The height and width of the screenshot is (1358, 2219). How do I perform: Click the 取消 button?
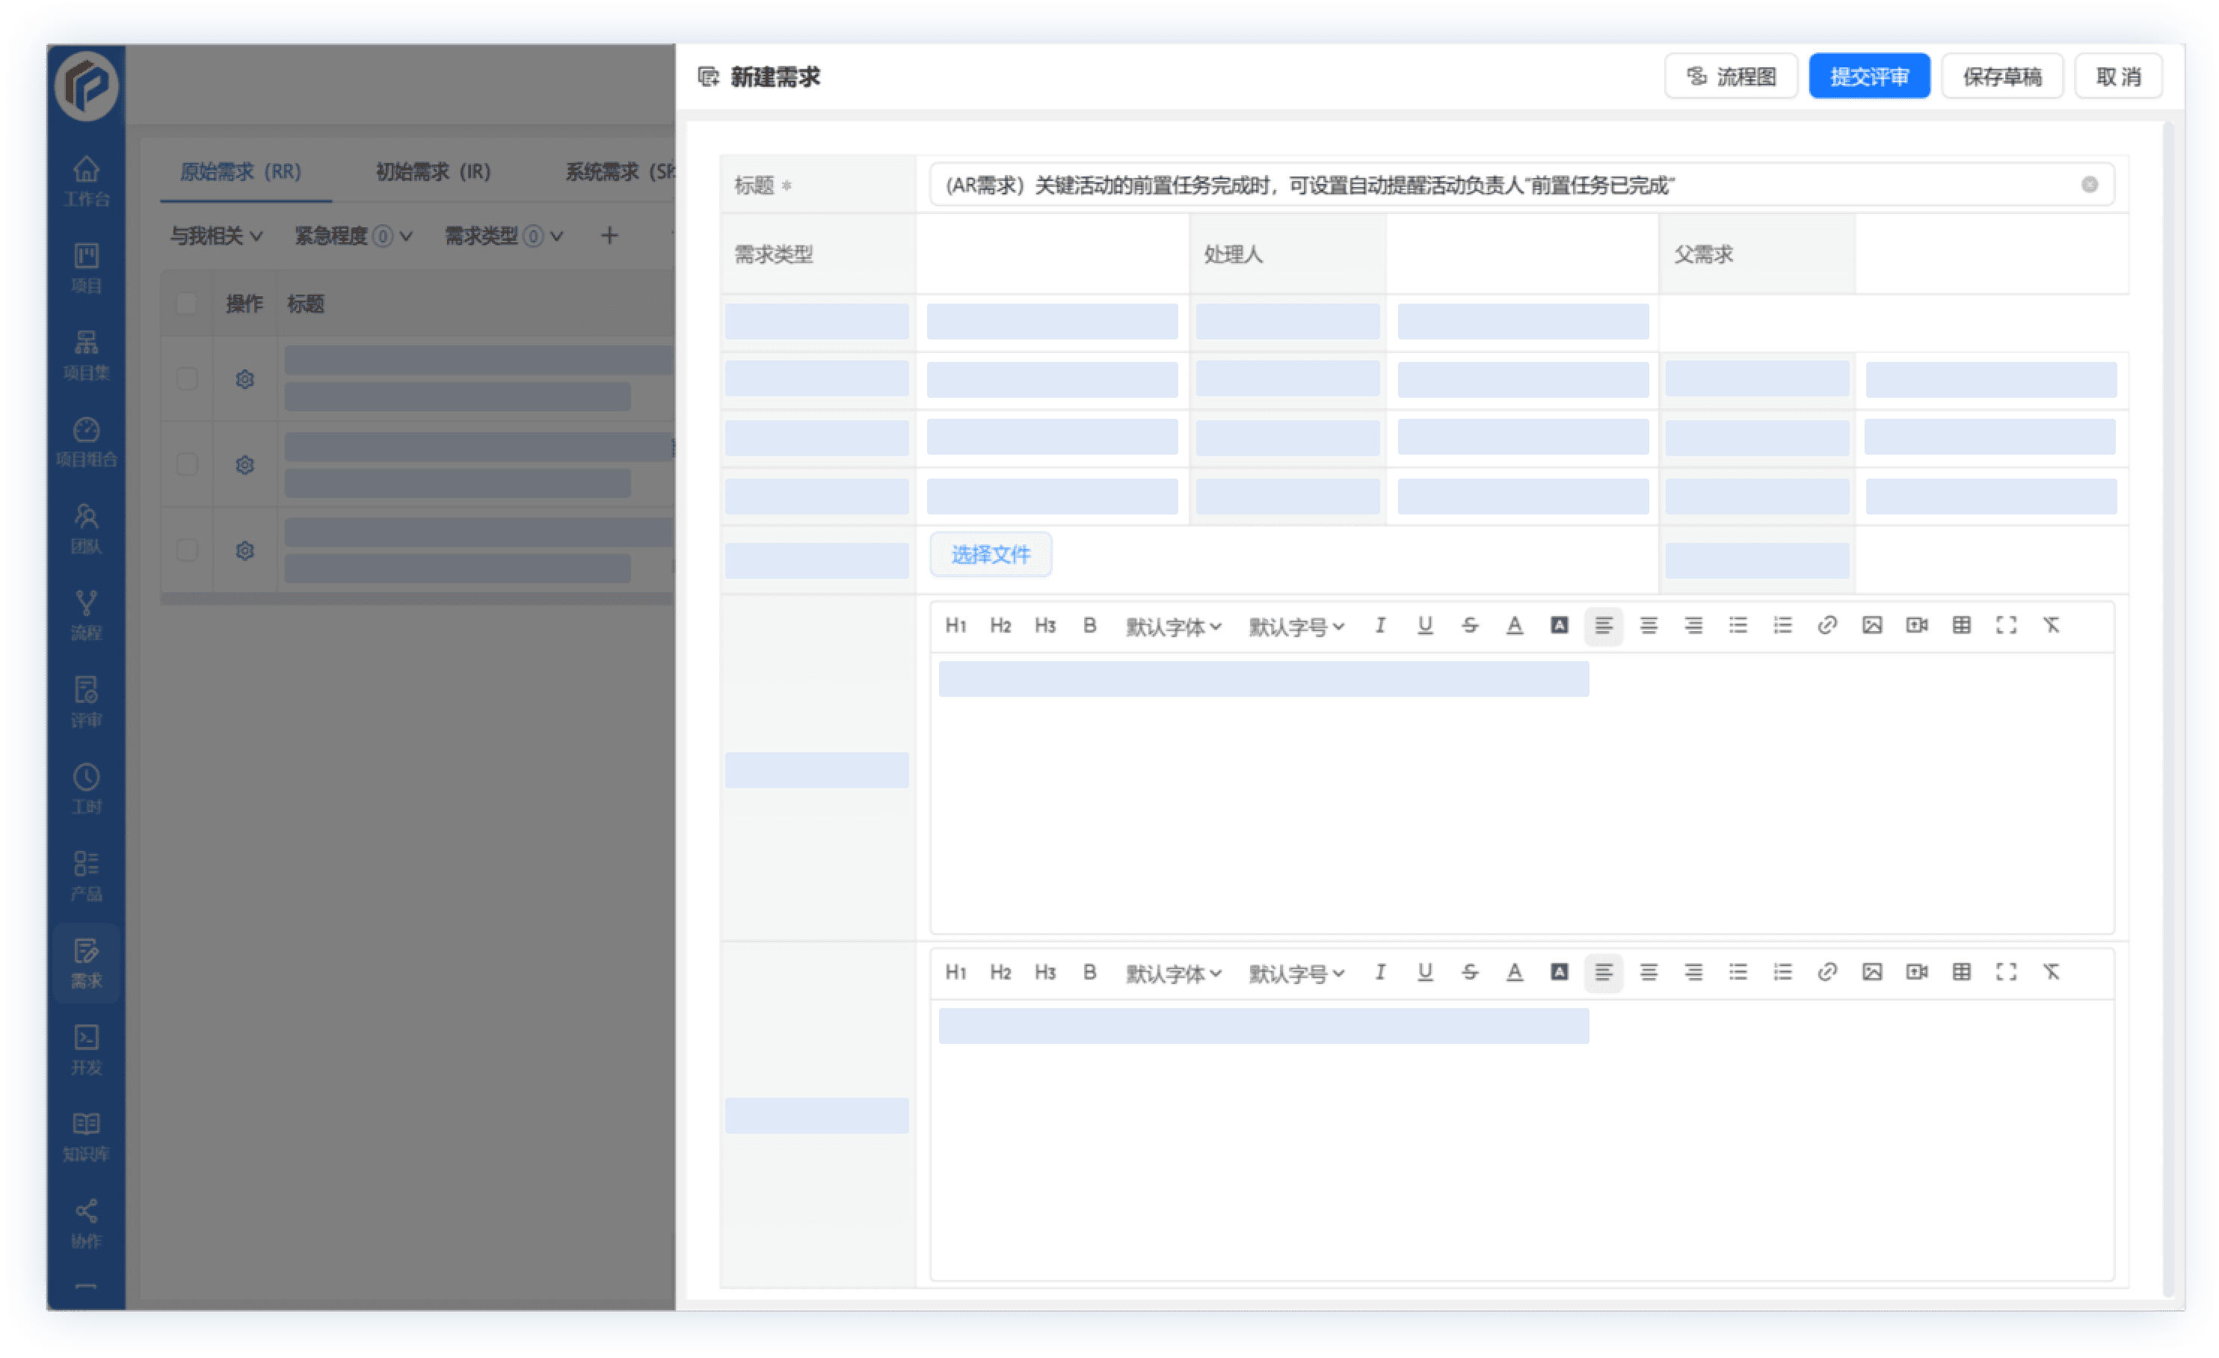[2117, 76]
